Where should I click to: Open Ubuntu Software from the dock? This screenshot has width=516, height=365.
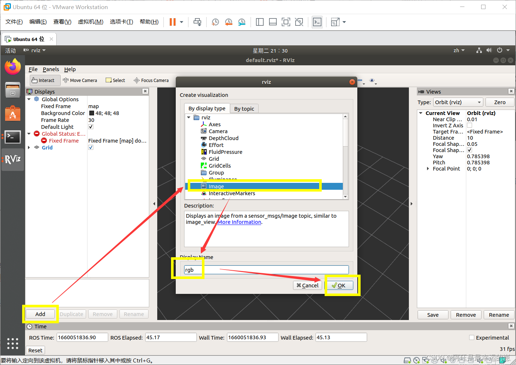13,113
